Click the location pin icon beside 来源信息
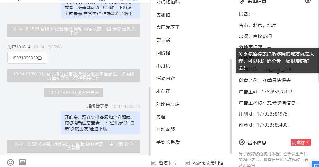This screenshot has width=319, height=167. click(241, 2)
